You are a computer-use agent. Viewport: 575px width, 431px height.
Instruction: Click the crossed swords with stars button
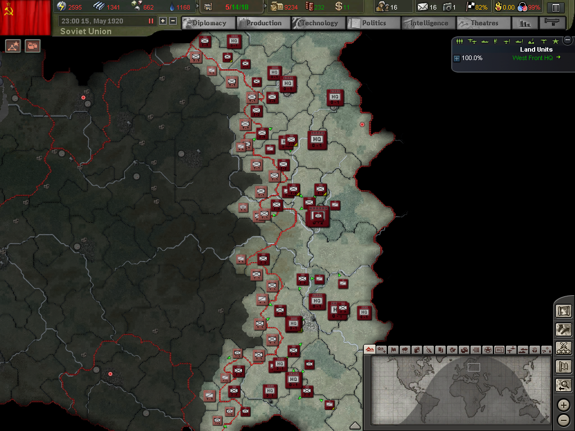click(563, 348)
